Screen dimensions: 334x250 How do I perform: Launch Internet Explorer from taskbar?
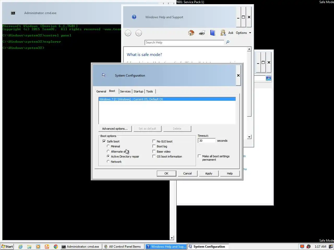point(20,247)
